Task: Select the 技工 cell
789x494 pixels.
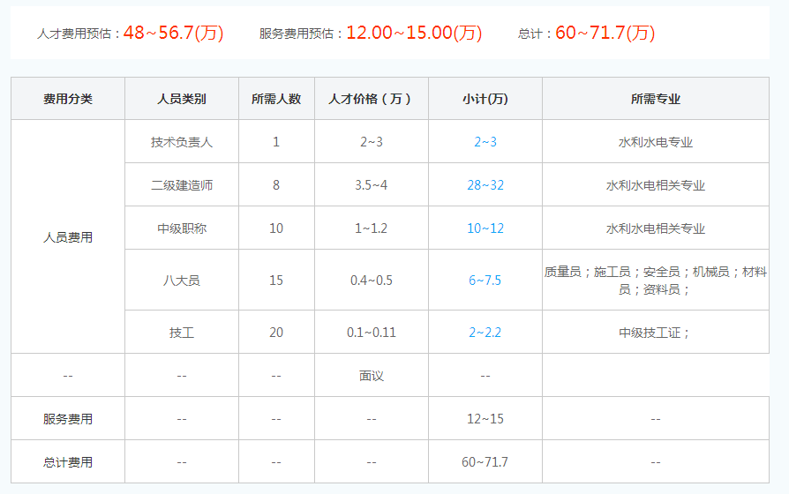Action: point(182,333)
